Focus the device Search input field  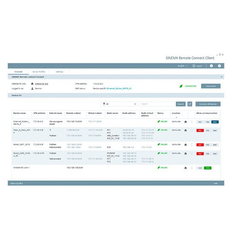pos(158,104)
